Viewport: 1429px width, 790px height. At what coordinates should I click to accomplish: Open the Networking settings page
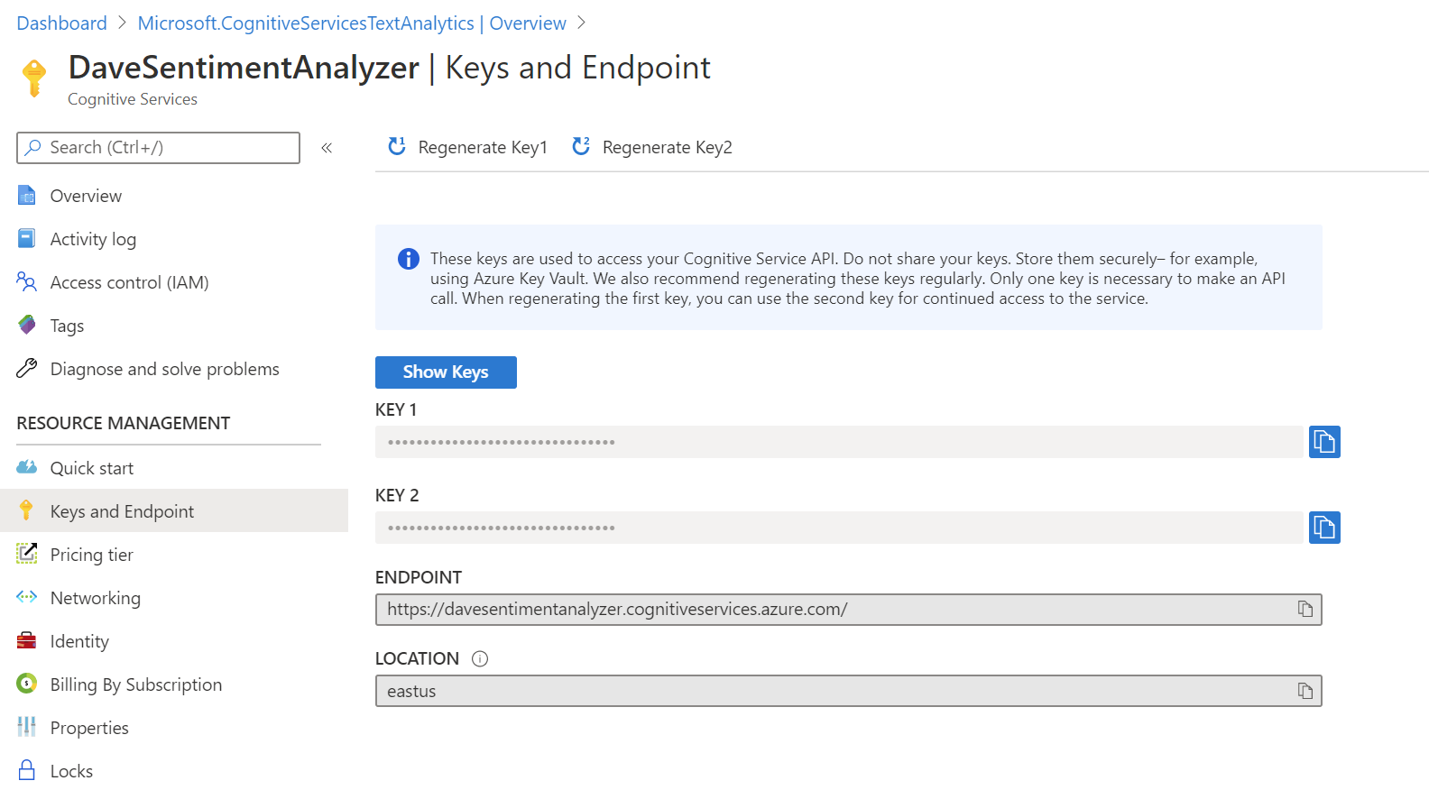(x=95, y=598)
